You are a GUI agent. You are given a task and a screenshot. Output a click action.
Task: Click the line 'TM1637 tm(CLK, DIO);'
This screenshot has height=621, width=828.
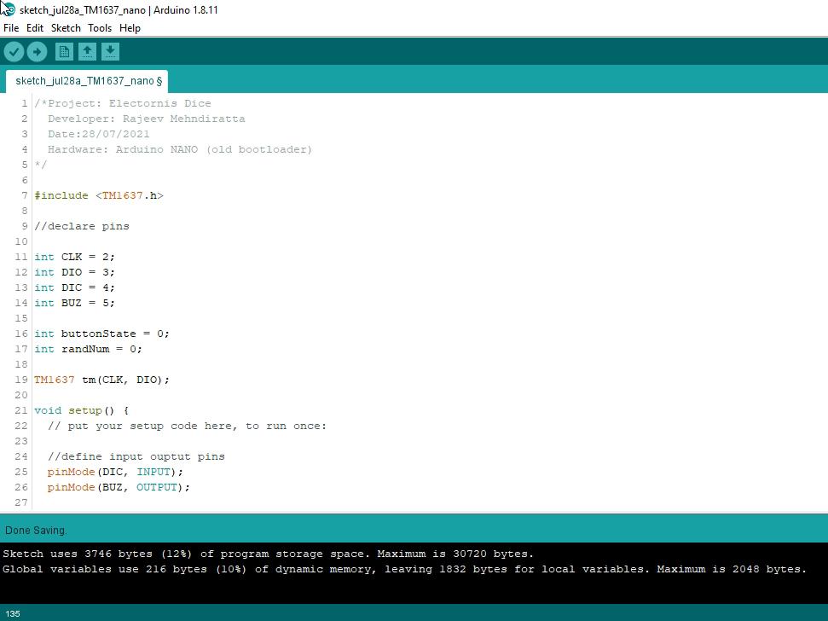pos(102,380)
